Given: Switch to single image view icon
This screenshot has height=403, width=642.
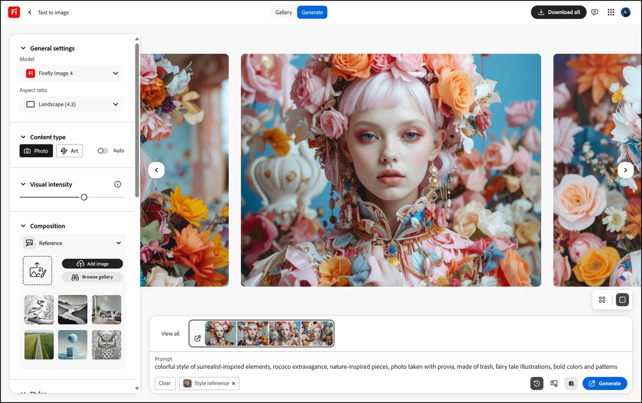Looking at the screenshot, I should [x=622, y=300].
